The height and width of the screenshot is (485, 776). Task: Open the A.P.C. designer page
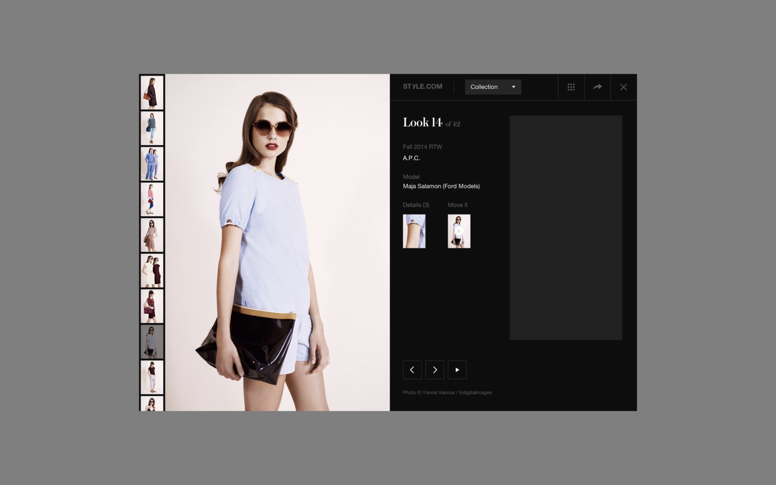(x=411, y=158)
